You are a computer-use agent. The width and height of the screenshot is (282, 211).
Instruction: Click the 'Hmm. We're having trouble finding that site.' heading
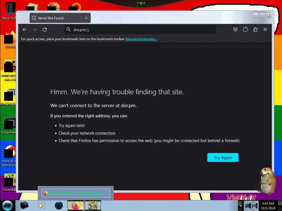[x=117, y=92]
